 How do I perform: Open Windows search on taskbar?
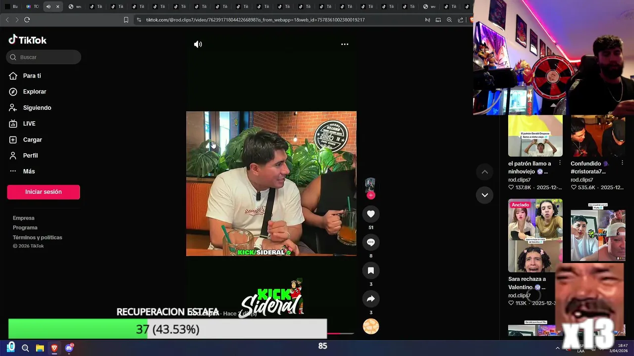[25, 348]
